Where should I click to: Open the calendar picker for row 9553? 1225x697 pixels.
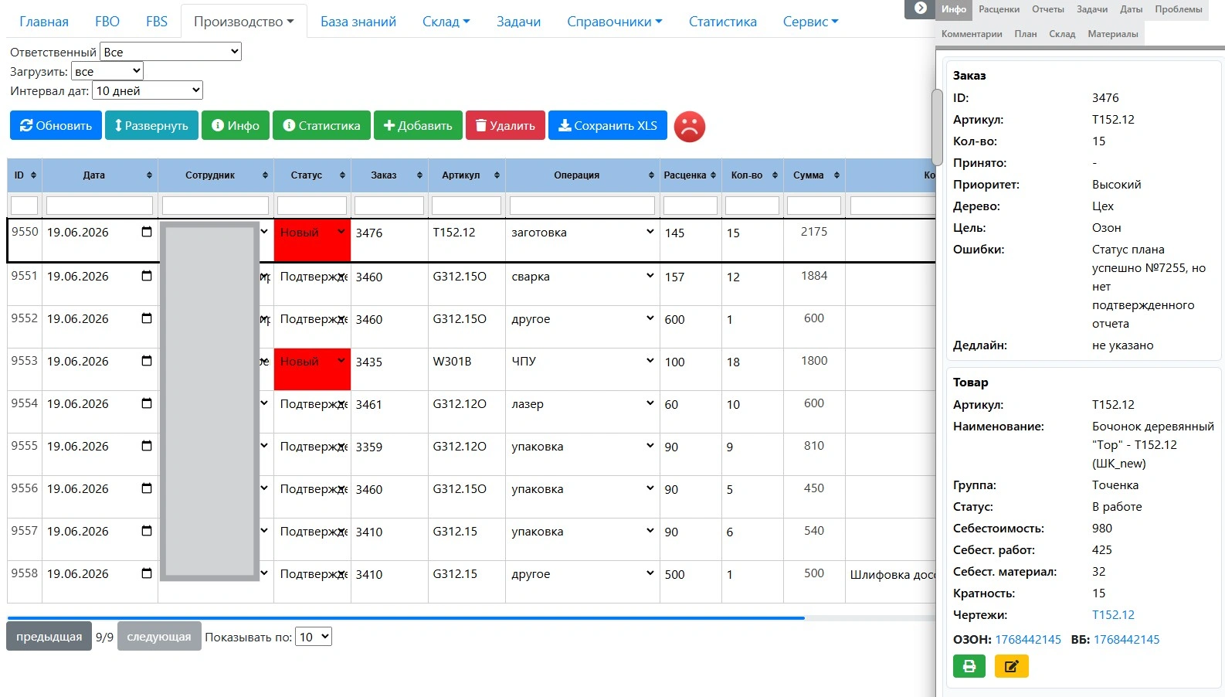point(147,361)
